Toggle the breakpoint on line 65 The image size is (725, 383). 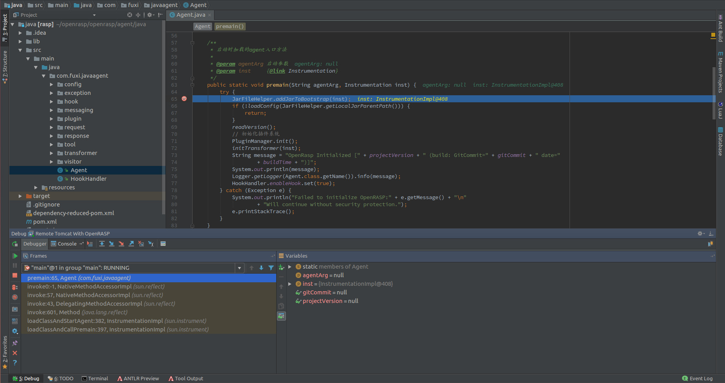184,99
